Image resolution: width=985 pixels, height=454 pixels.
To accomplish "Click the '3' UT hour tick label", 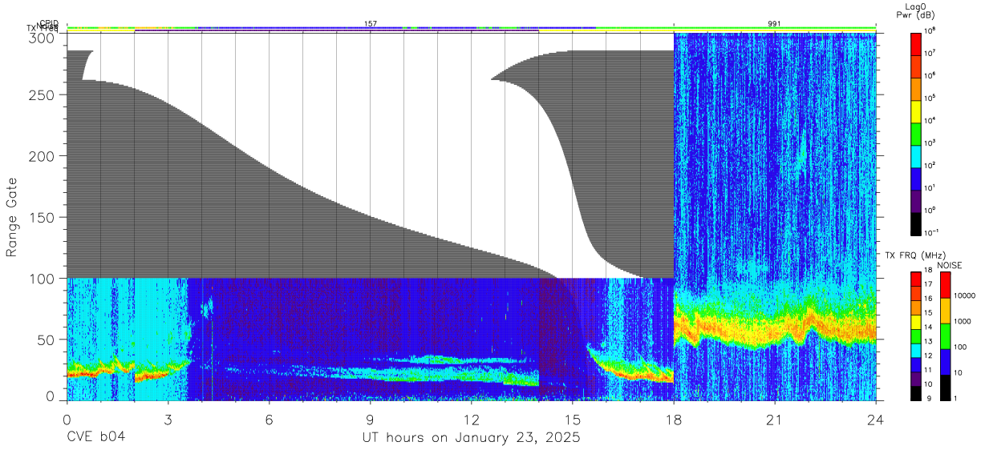I will click(x=168, y=420).
